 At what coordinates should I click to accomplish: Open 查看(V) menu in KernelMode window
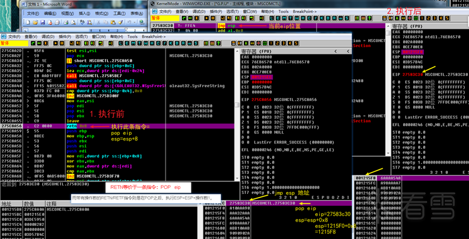pyautogui.click(x=182, y=11)
